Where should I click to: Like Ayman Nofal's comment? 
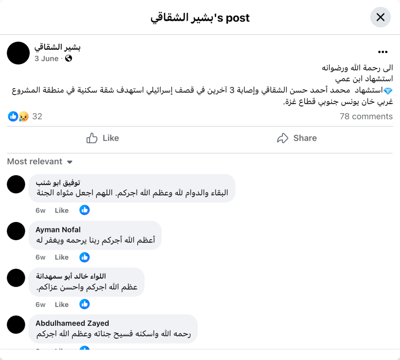pos(62,257)
